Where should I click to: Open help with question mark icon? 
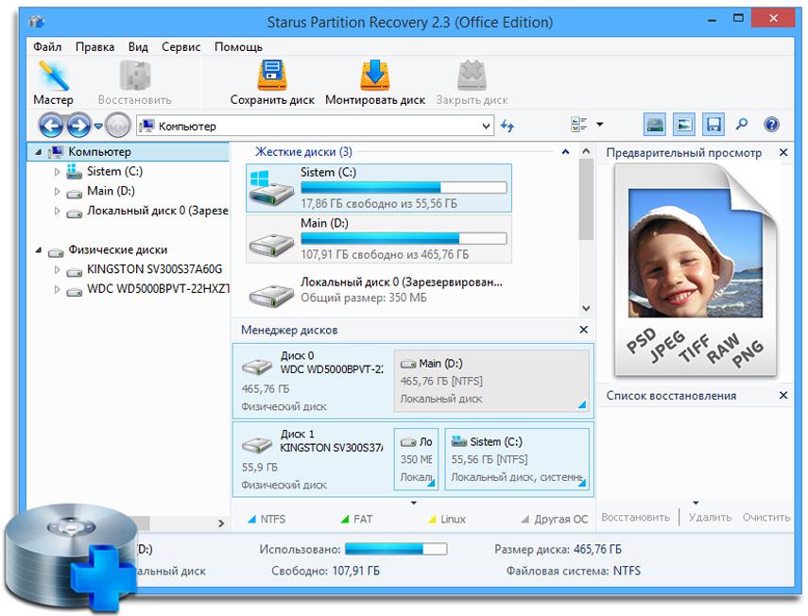[x=771, y=125]
